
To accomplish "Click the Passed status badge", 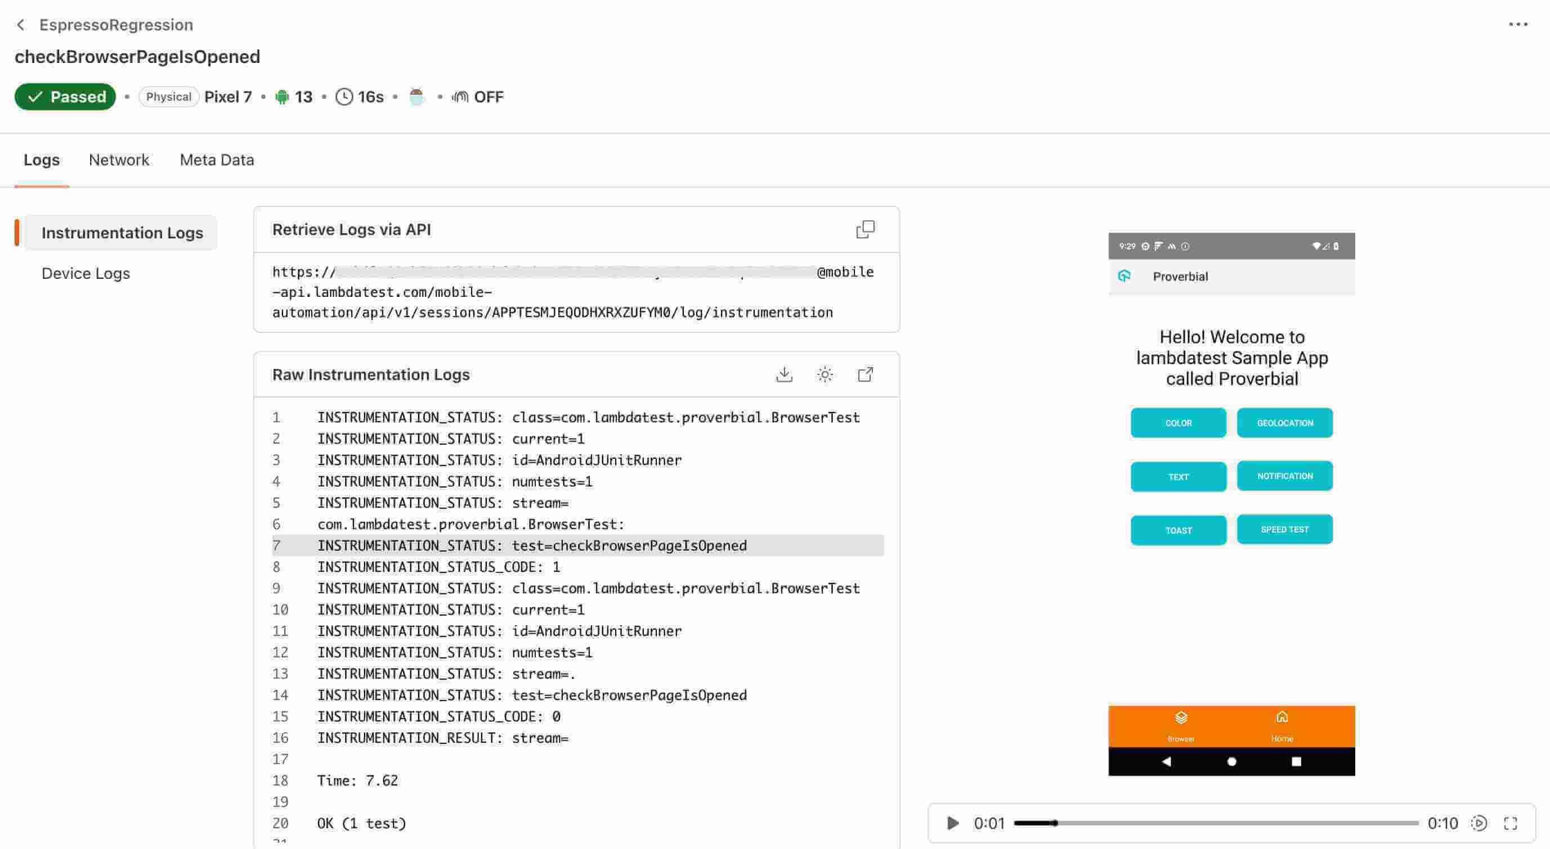I will (65, 97).
